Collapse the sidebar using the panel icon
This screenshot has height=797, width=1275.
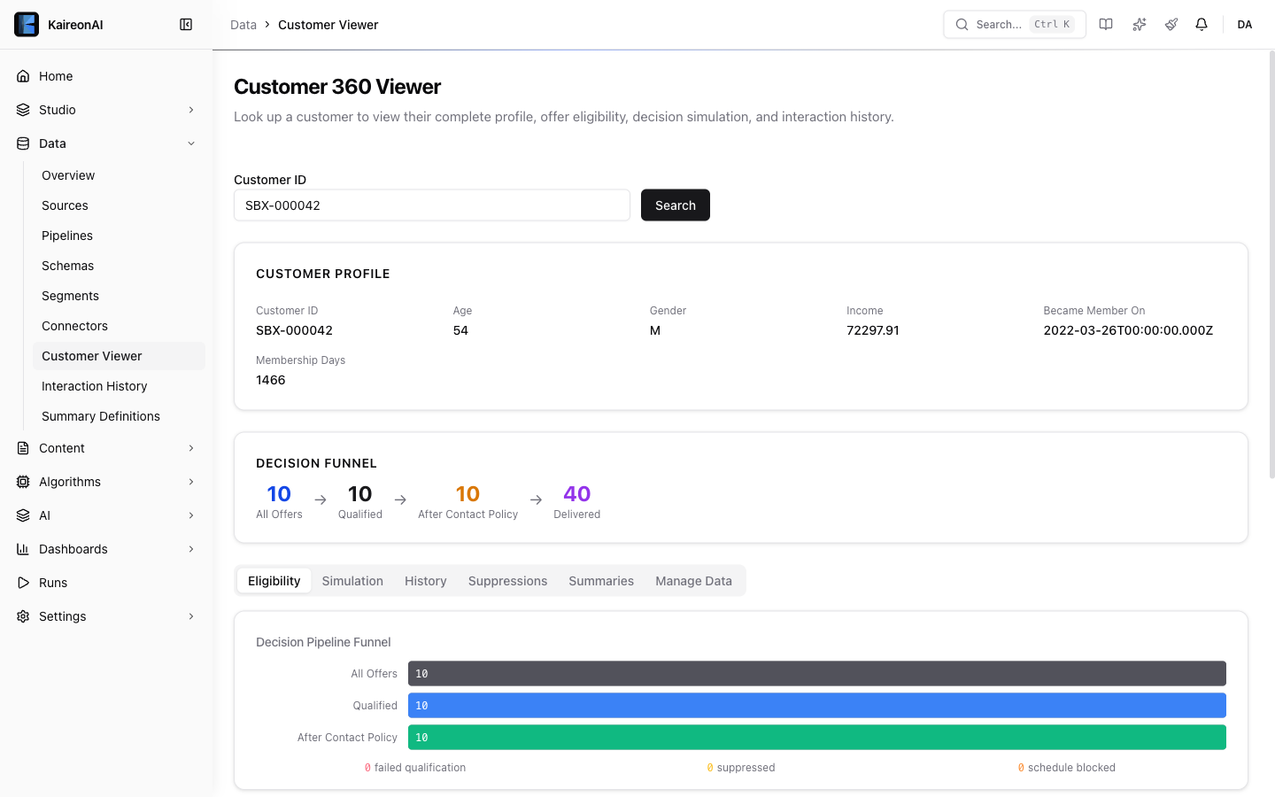(x=186, y=24)
